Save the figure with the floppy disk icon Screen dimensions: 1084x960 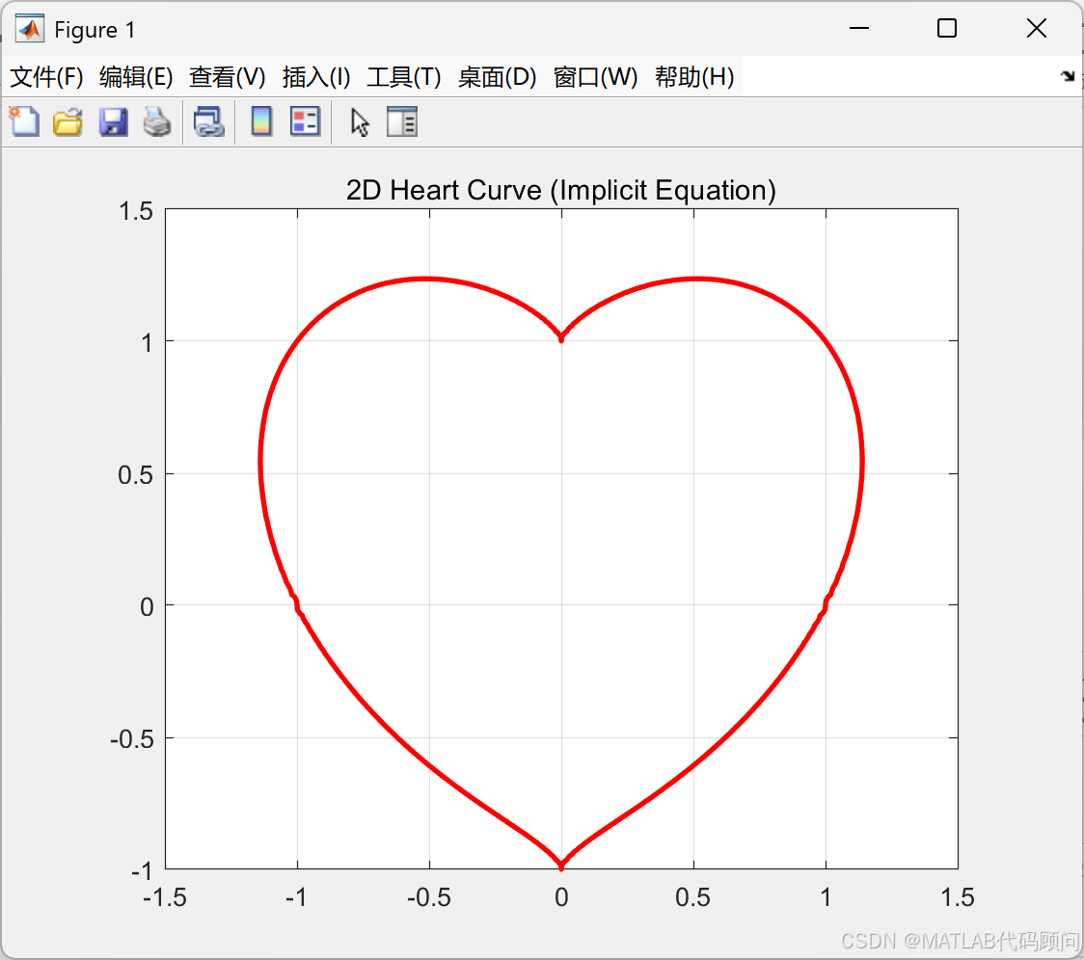tap(113, 122)
